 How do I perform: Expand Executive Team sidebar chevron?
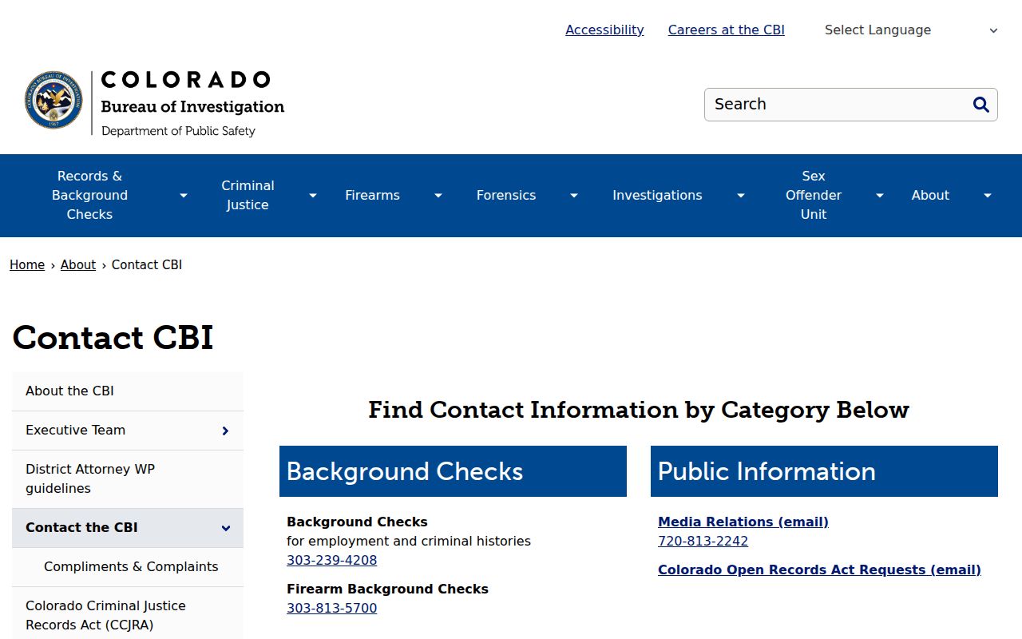click(x=225, y=431)
